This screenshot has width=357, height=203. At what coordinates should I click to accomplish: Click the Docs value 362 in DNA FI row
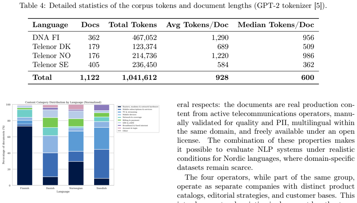click(94, 38)
